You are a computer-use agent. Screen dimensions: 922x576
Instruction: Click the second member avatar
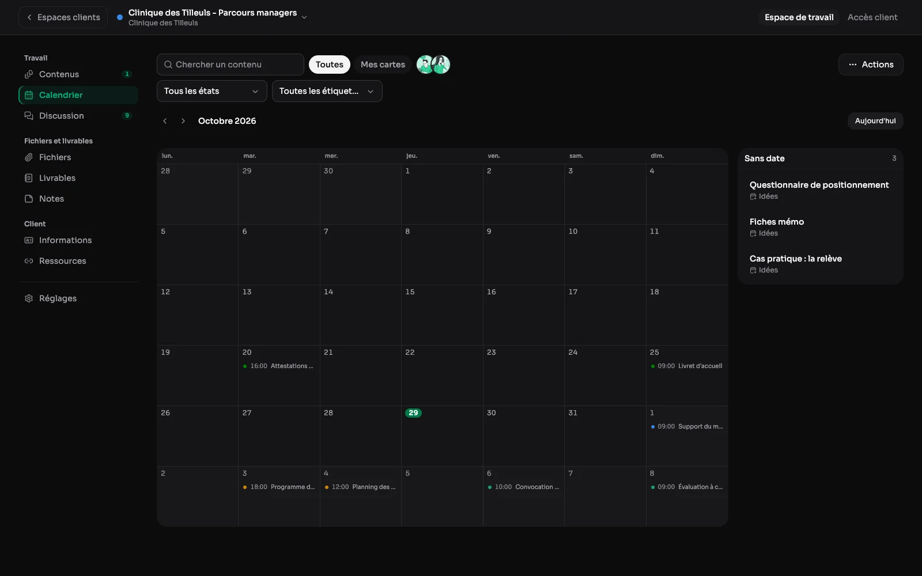441,65
